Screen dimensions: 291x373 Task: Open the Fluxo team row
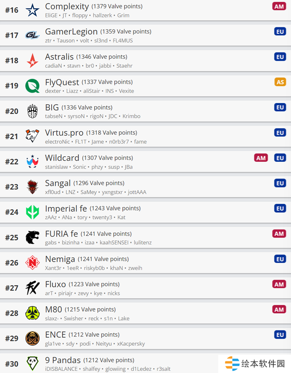click(x=145, y=288)
